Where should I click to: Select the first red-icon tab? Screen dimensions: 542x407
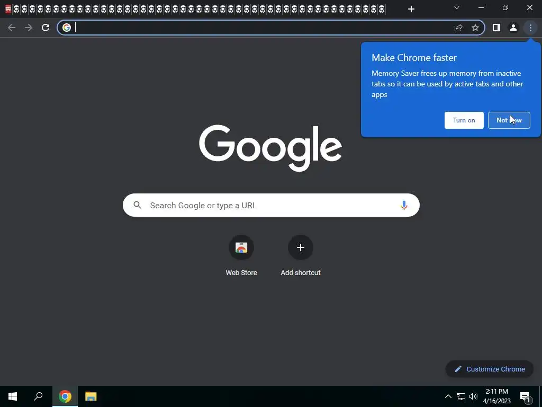pyautogui.click(x=8, y=9)
